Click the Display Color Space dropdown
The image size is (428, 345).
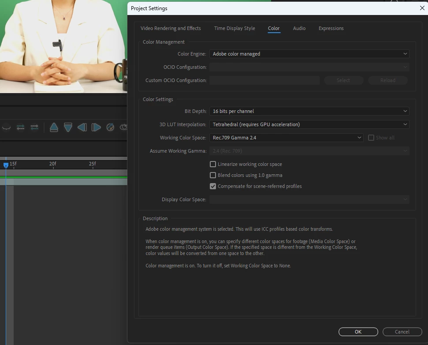(309, 199)
